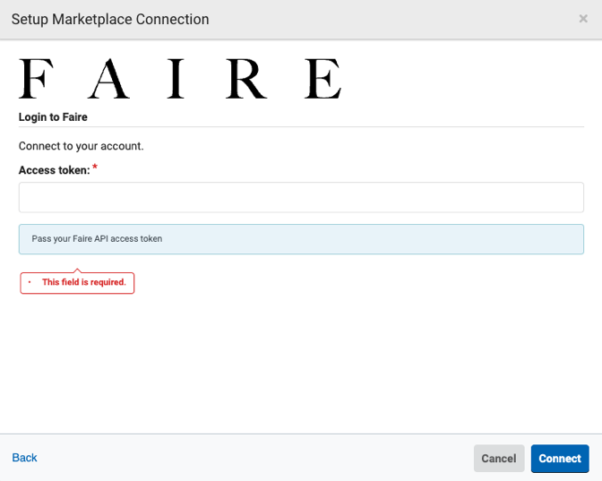Click the letter F in Faire logo
Viewport: 602px width, 481px height.
[34, 79]
